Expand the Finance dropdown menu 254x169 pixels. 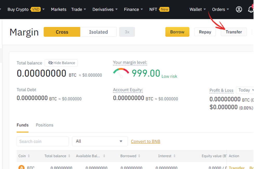pyautogui.click(x=133, y=9)
